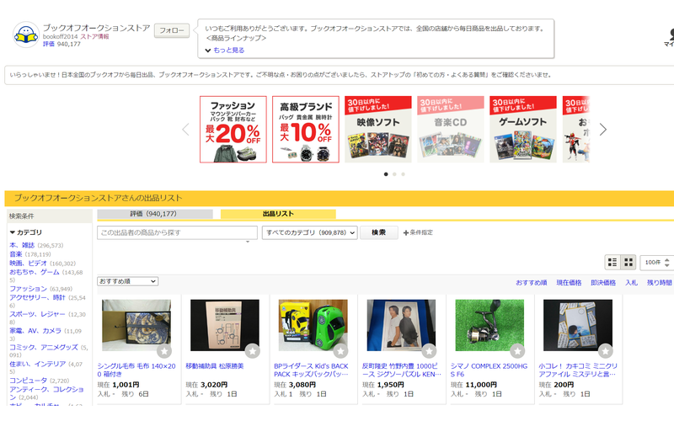
Task: Select コミック、アニメグッズ category
Action: pyautogui.click(x=44, y=347)
